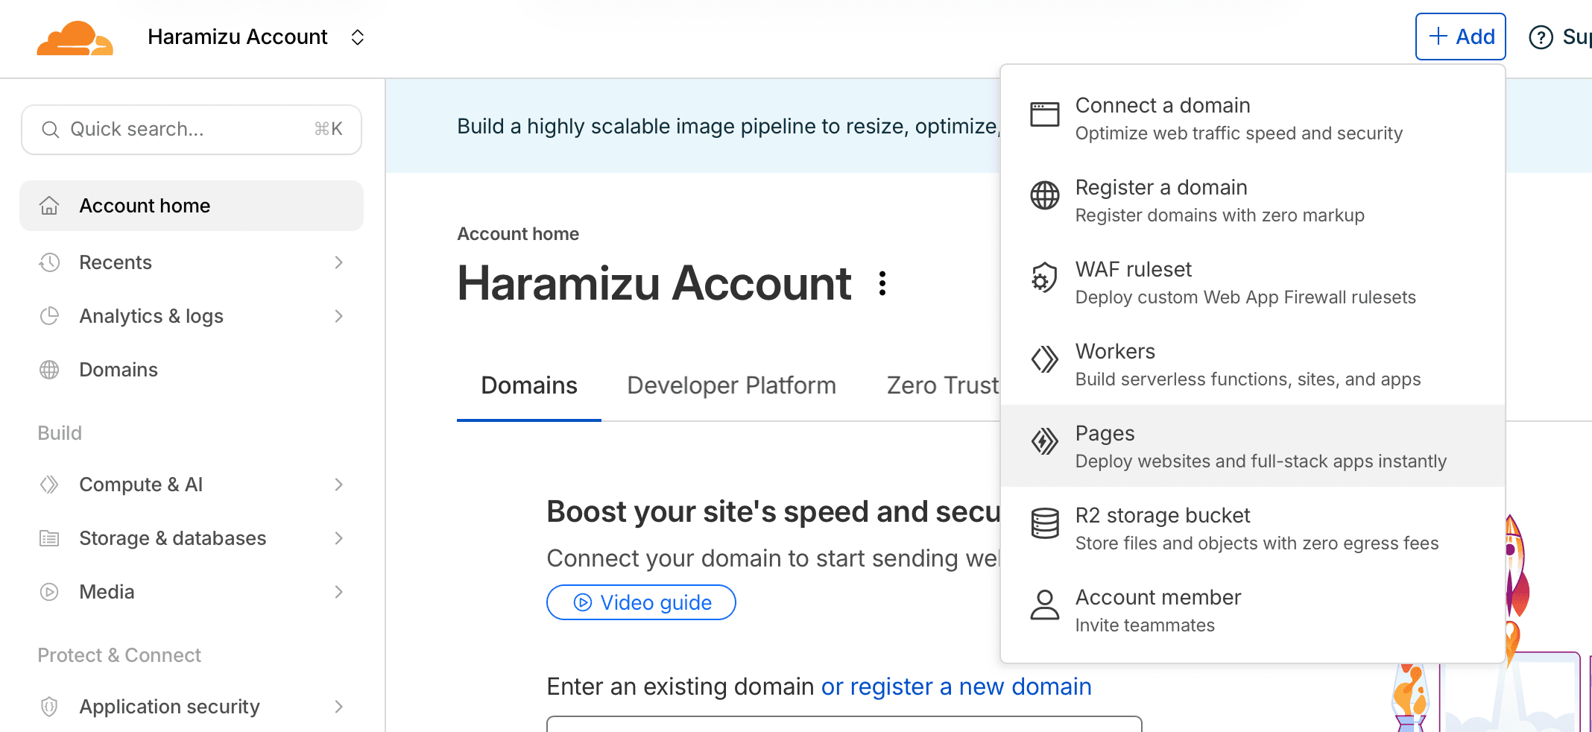The width and height of the screenshot is (1592, 732).
Task: Click the Add button
Action: [1460, 37]
